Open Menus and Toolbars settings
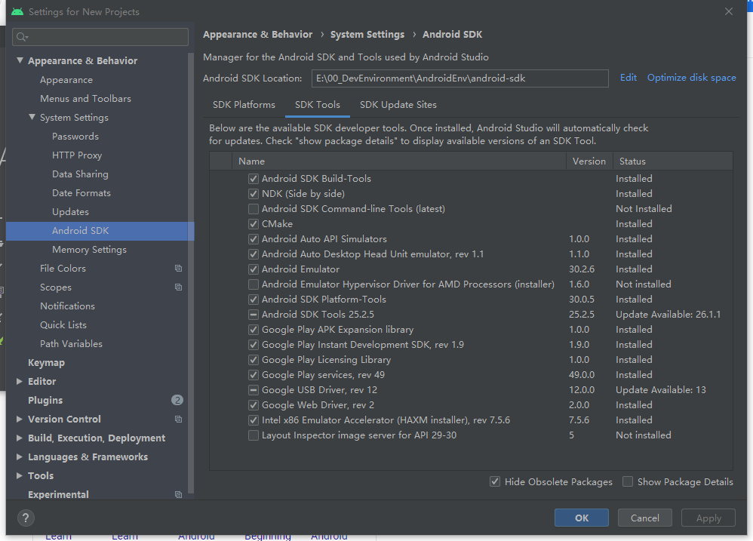The width and height of the screenshot is (753, 541). (85, 98)
